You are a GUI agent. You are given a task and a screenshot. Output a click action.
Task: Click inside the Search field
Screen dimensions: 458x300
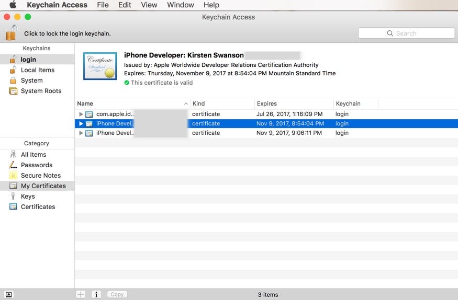pos(406,33)
